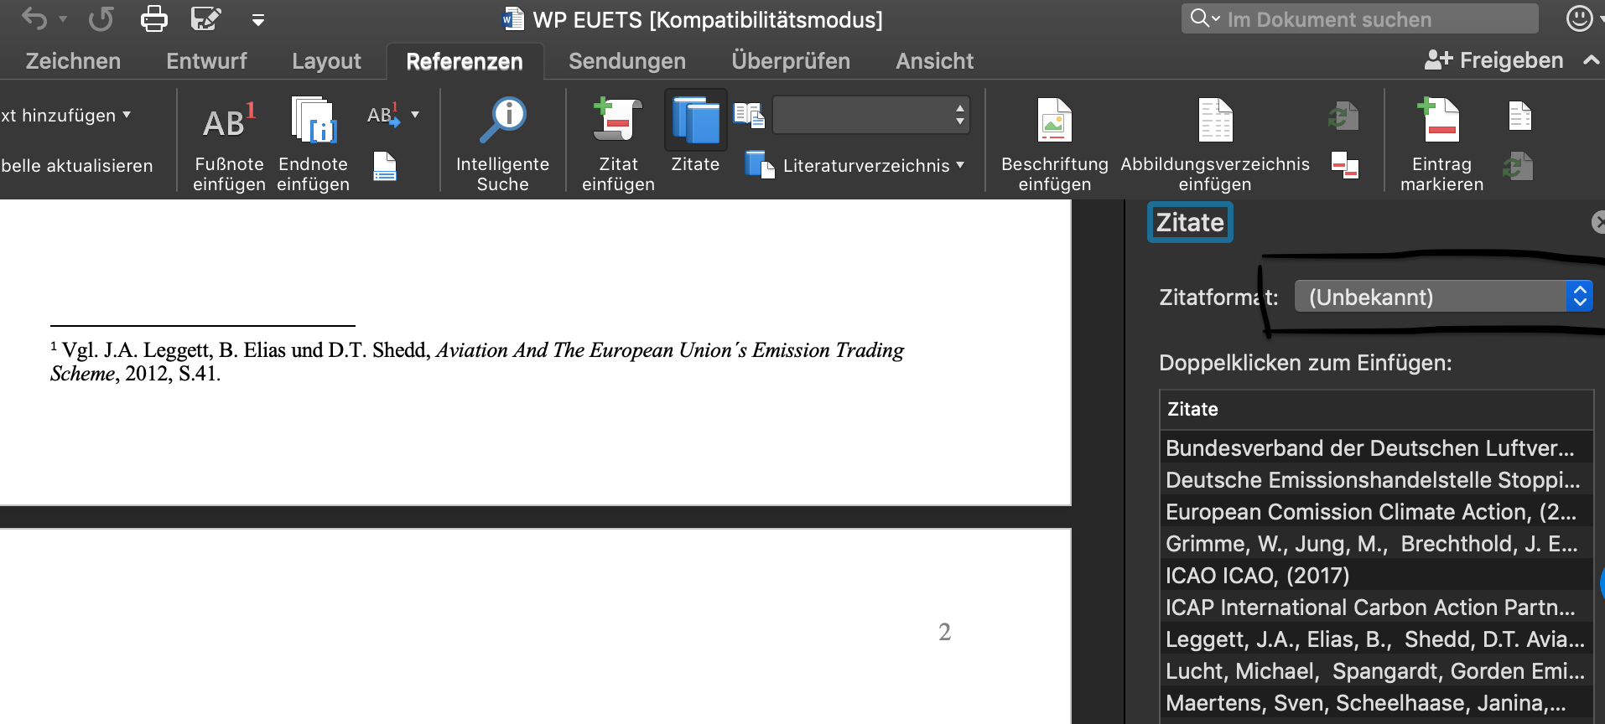
Task: Click Beschriftung einfügen
Action: tap(1055, 144)
